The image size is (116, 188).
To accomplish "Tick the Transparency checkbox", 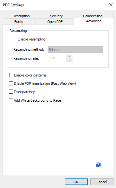I will [x=11, y=92].
